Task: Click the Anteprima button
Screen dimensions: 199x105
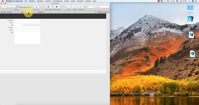Action: (40, 12)
